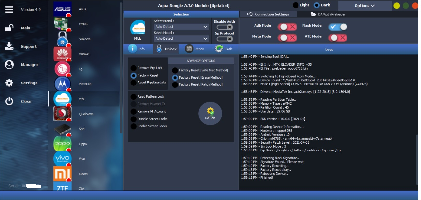The image size is (421, 200).
Task: Select the Huawei brand icon
Action: pos(62,54)
